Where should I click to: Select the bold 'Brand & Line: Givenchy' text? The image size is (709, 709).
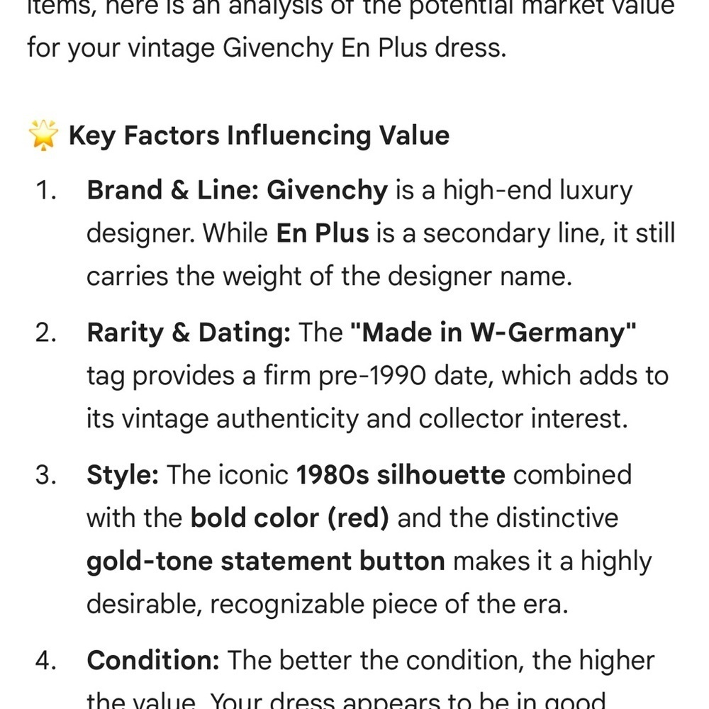(x=238, y=190)
